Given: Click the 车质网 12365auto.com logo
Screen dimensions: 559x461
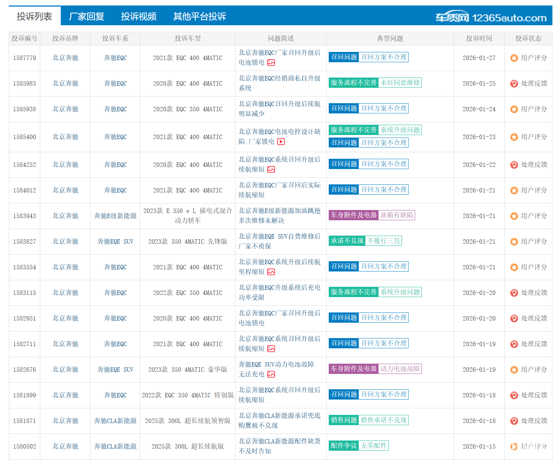Looking at the screenshot, I should [x=491, y=17].
